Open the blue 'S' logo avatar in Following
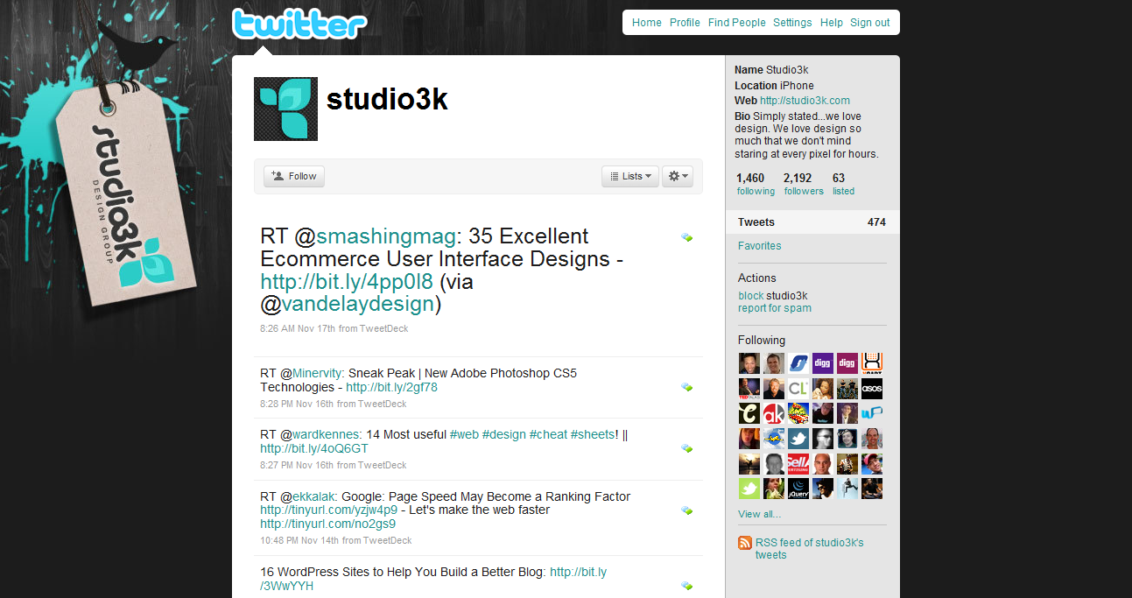1132x598 pixels. 798,363
